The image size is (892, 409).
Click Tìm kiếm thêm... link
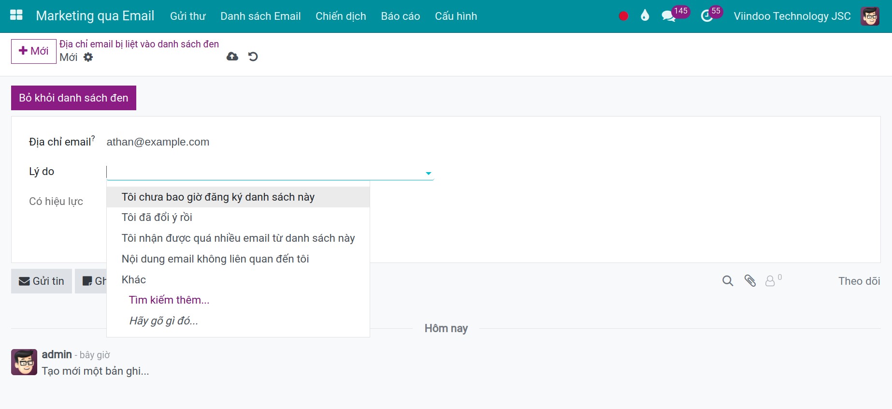tap(169, 300)
